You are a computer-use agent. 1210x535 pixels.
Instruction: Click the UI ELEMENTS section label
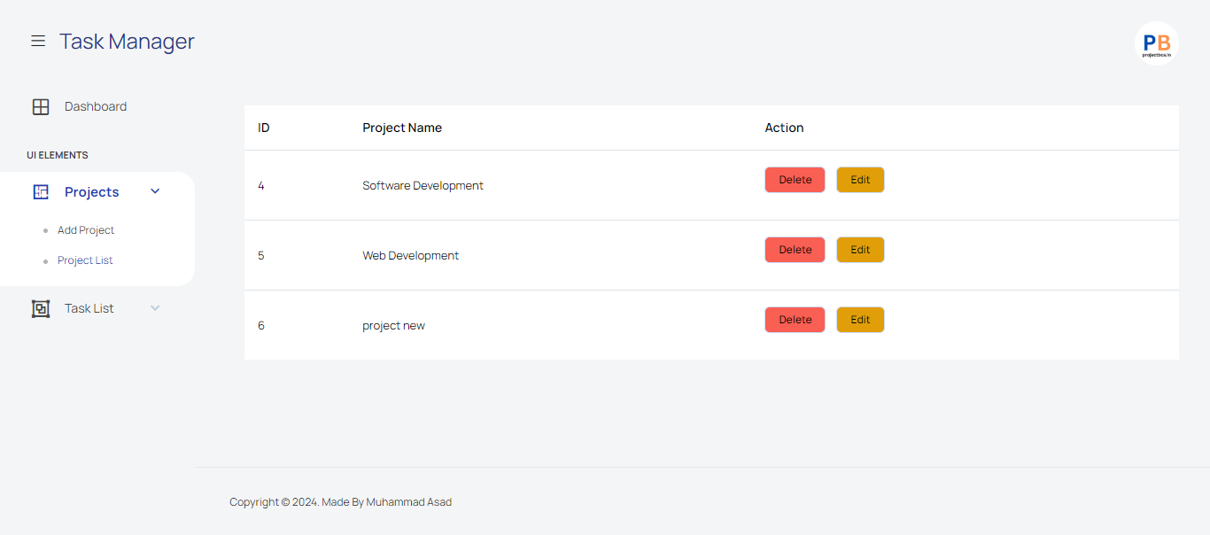(x=58, y=155)
